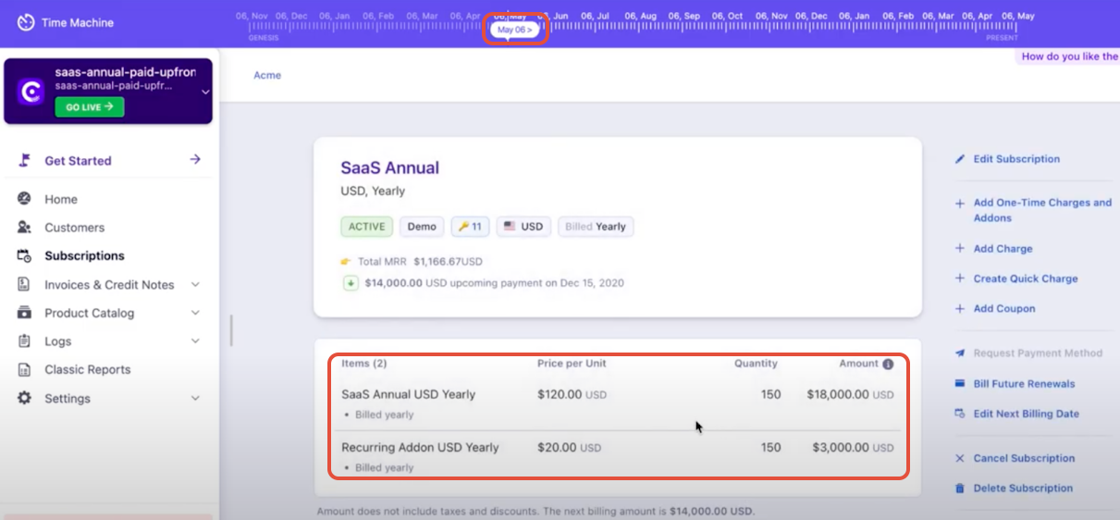Image resolution: width=1120 pixels, height=520 pixels.
Task: Click the Get Started arrow icon
Action: (x=195, y=159)
